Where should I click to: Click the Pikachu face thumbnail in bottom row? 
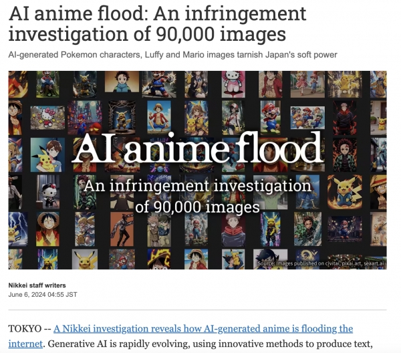tap(85, 259)
